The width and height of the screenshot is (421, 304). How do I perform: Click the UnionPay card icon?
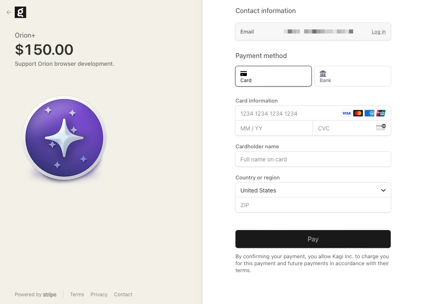(381, 113)
